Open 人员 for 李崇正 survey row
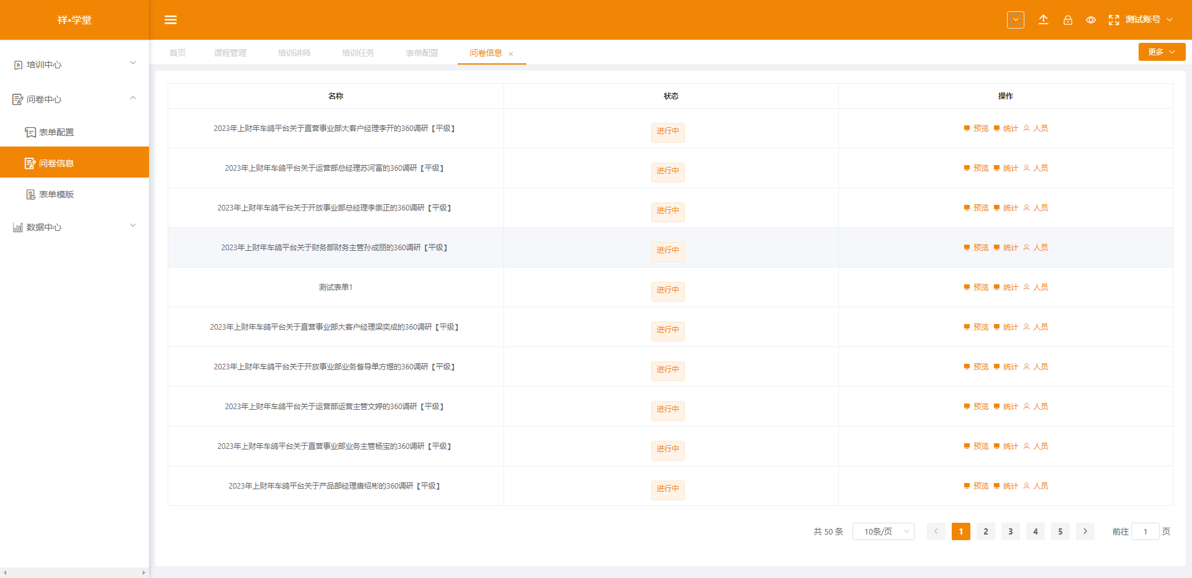The height and width of the screenshot is (578, 1192). click(1036, 208)
